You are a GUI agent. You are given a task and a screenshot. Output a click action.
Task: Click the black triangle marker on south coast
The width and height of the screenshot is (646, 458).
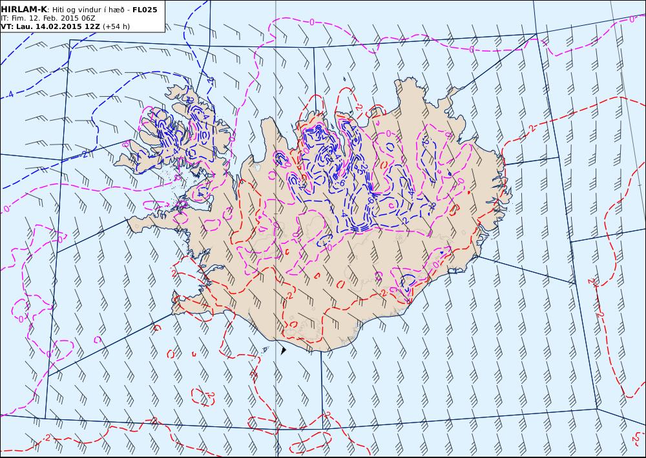[284, 350]
